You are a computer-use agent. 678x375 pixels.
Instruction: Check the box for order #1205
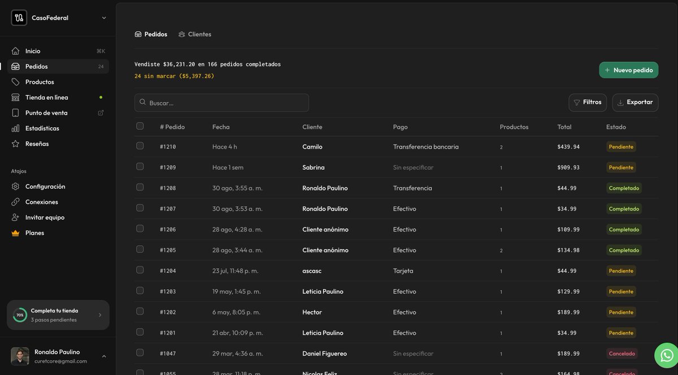[x=140, y=249]
